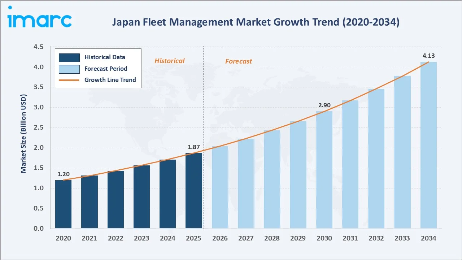The height and width of the screenshot is (260, 462).
Task: Select the 2023 bar
Action: [x=141, y=197]
